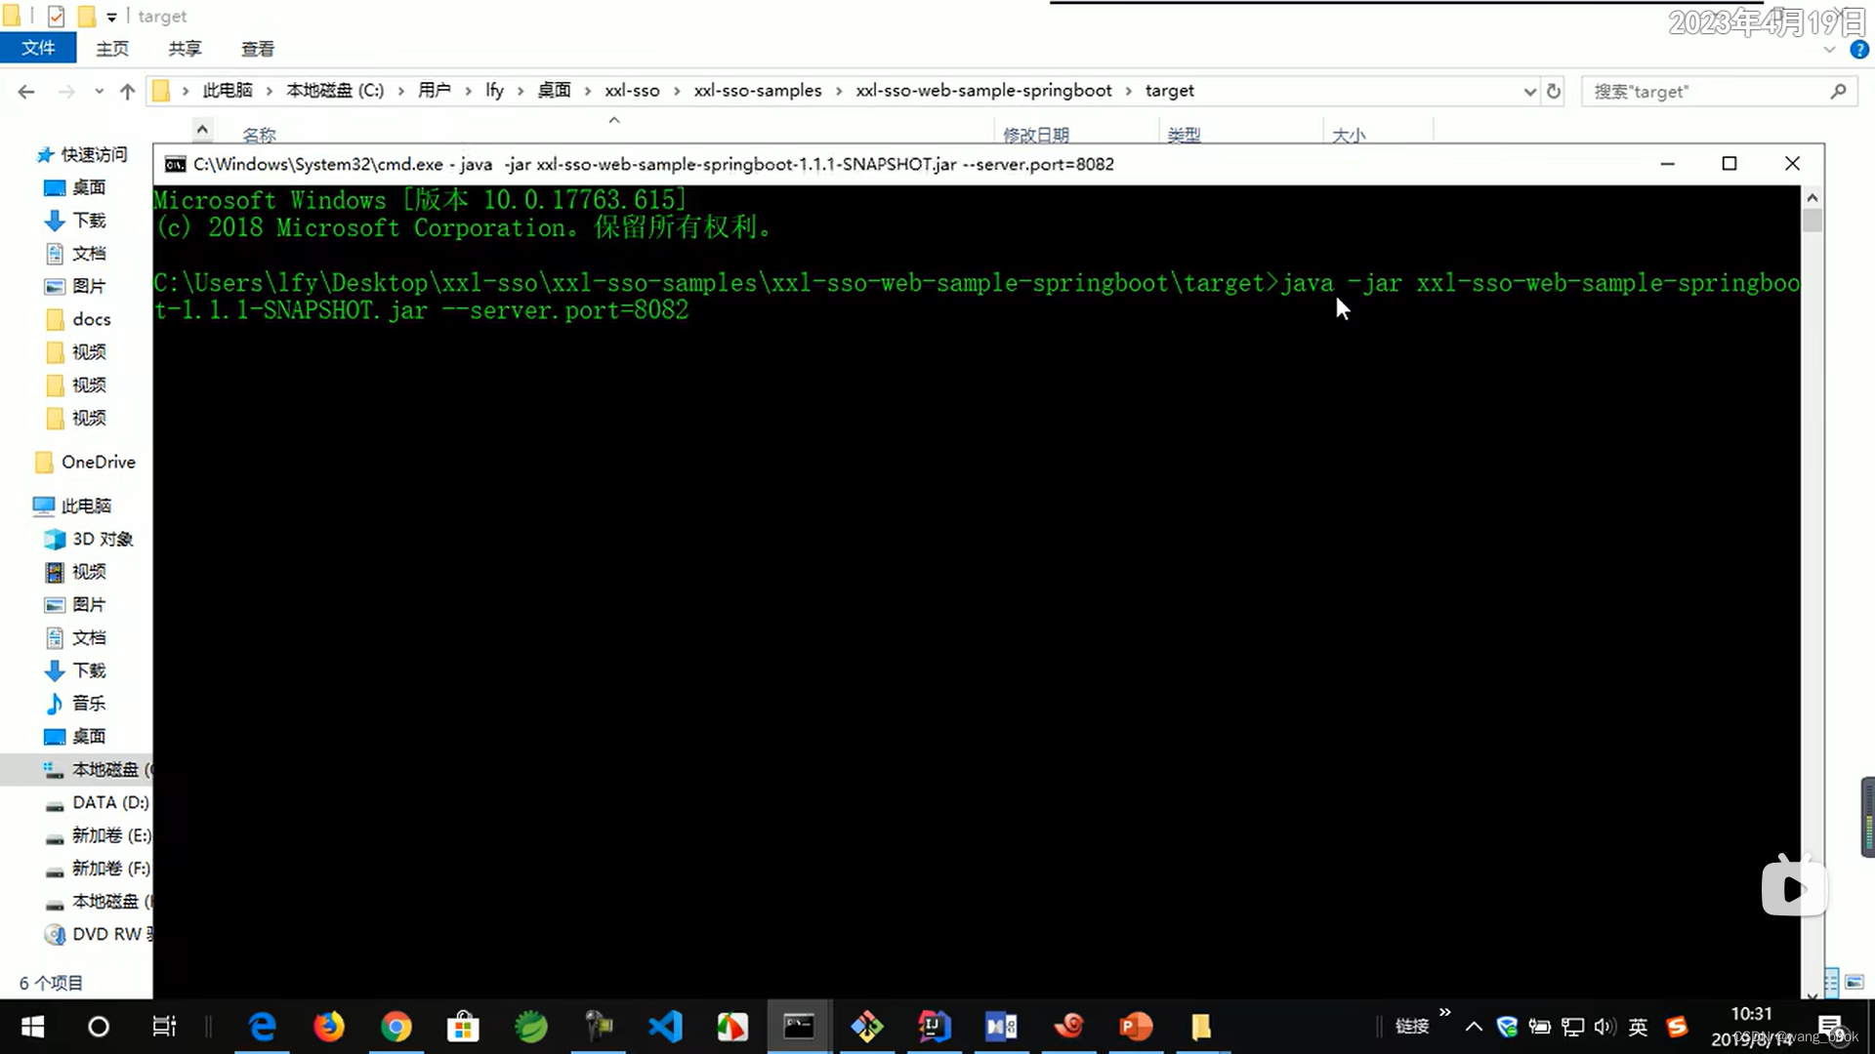Screen dimensions: 1875x1054
Task: Open PowerPoint from taskbar
Action: [x=1135, y=1027]
